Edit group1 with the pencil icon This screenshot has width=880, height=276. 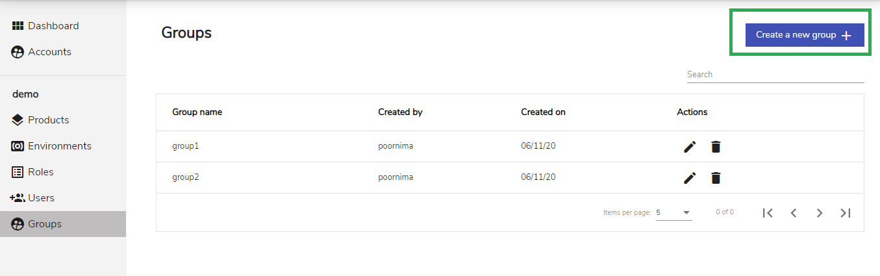690,147
